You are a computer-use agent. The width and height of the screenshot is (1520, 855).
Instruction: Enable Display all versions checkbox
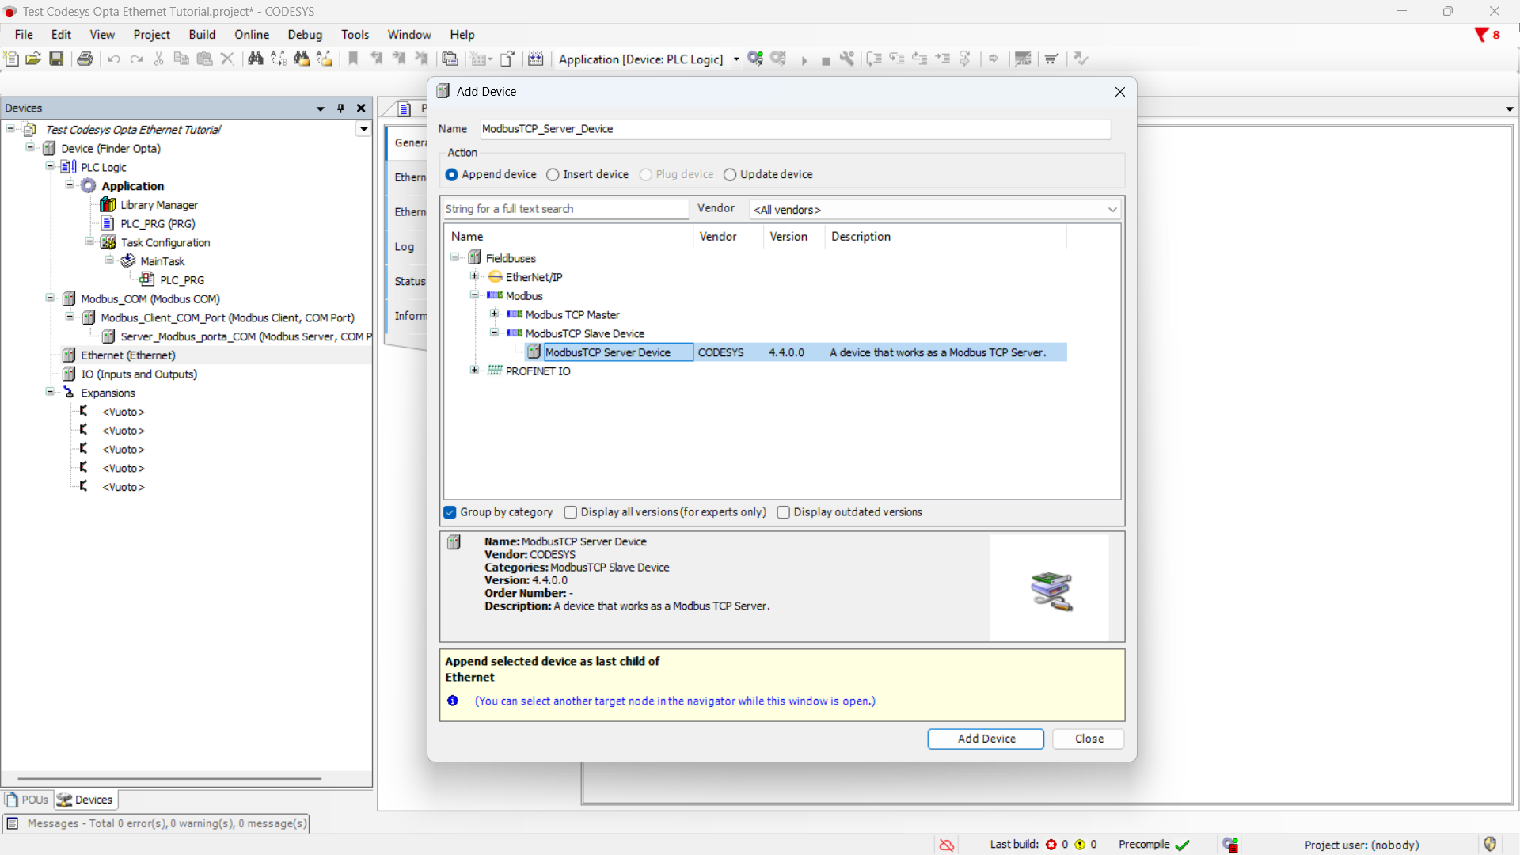(571, 512)
